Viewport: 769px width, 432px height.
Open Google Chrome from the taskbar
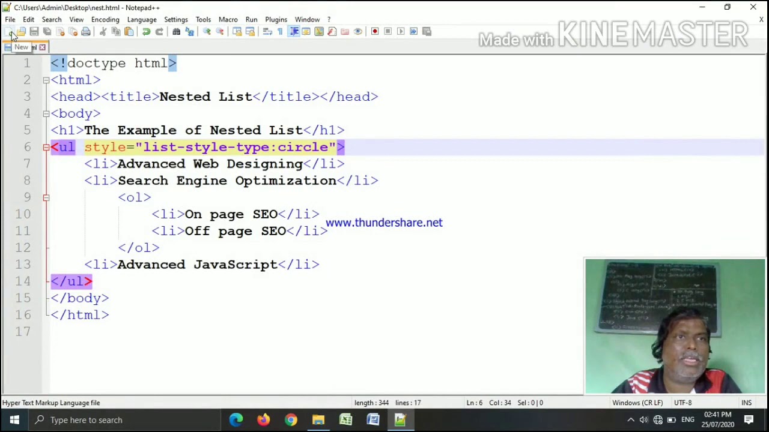point(291,420)
